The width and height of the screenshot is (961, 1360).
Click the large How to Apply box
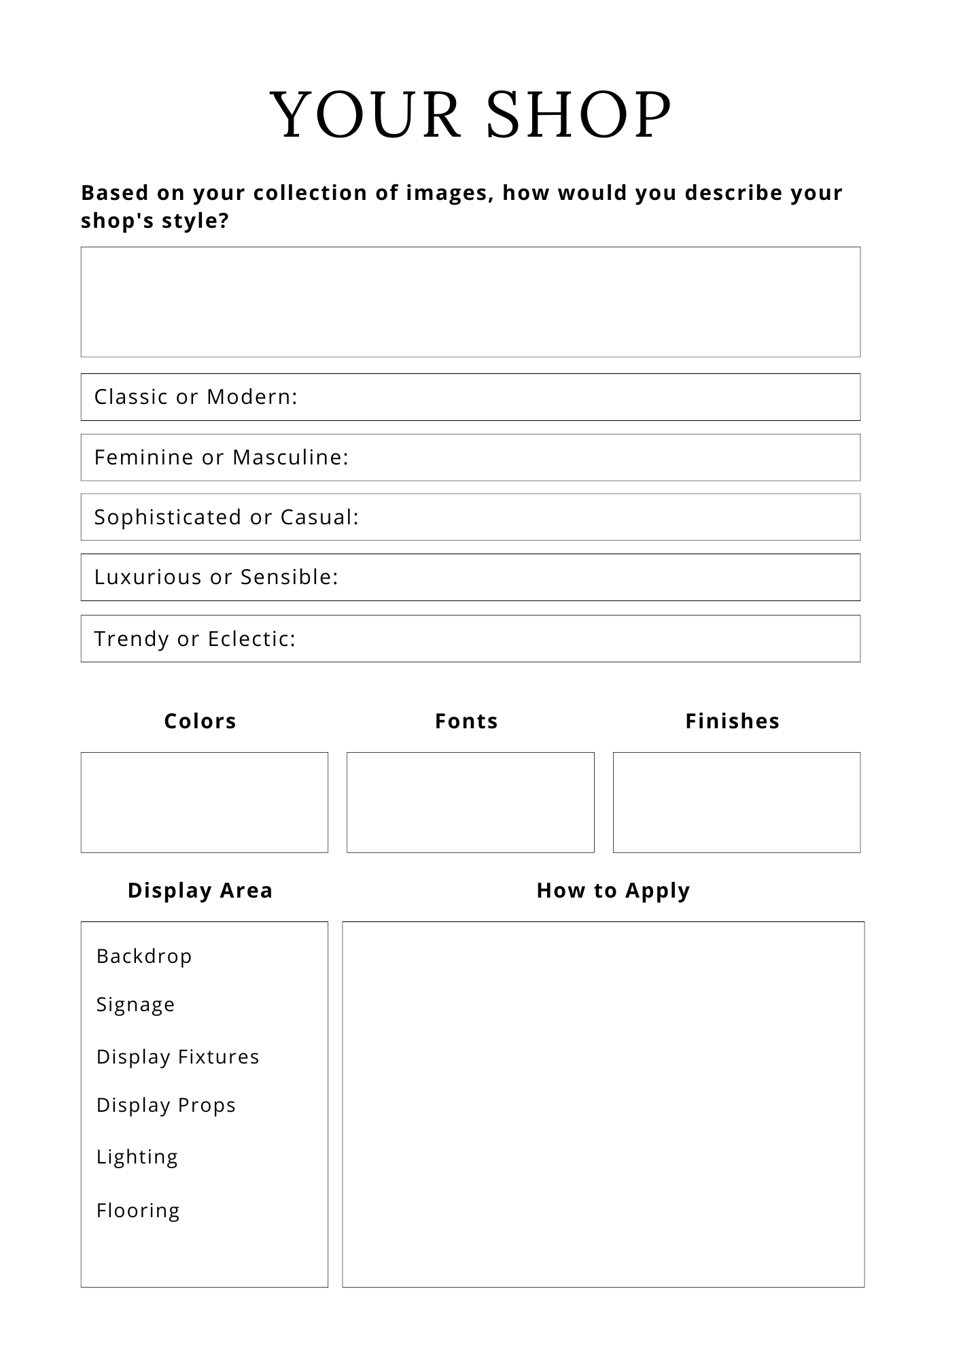pos(604,1104)
